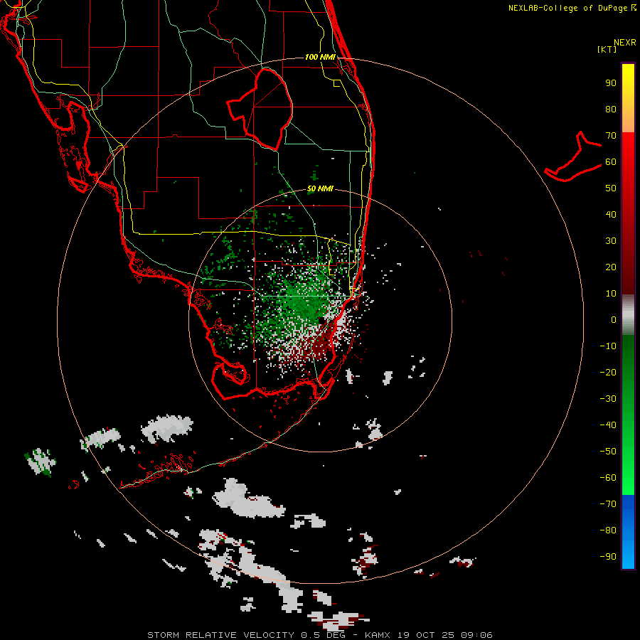Click the positive 70 scale value

[611, 136]
